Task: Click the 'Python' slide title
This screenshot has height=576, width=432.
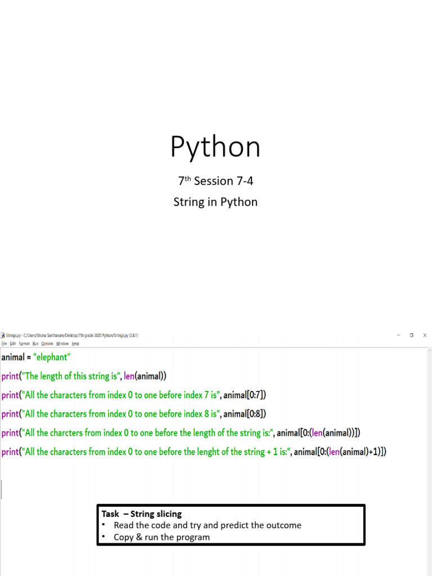Action: tap(215, 147)
